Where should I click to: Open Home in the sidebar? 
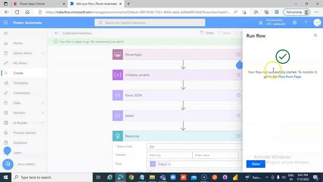(x=18, y=43)
